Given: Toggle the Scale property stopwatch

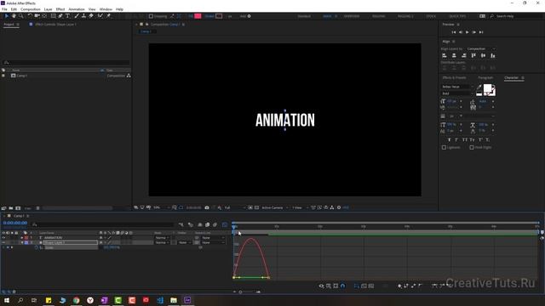Looking at the screenshot, I should 36,247.
